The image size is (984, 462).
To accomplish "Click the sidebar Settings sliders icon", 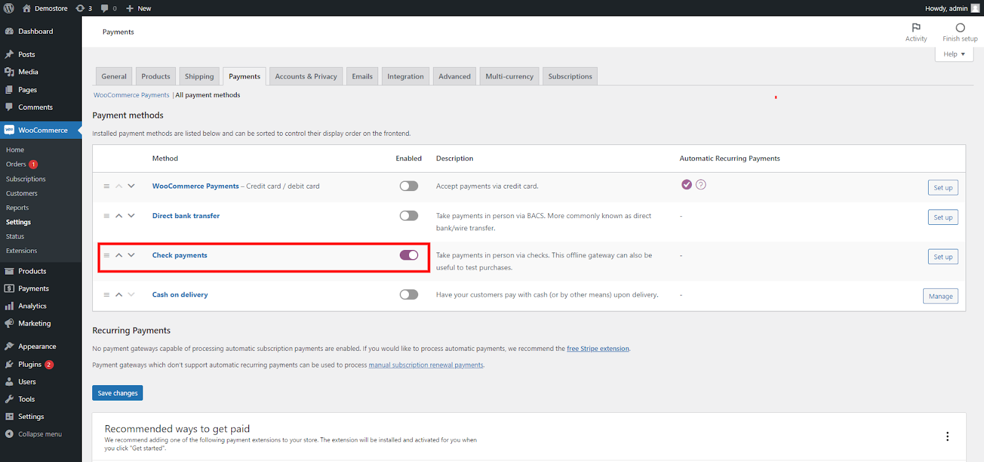I will 9,417.
